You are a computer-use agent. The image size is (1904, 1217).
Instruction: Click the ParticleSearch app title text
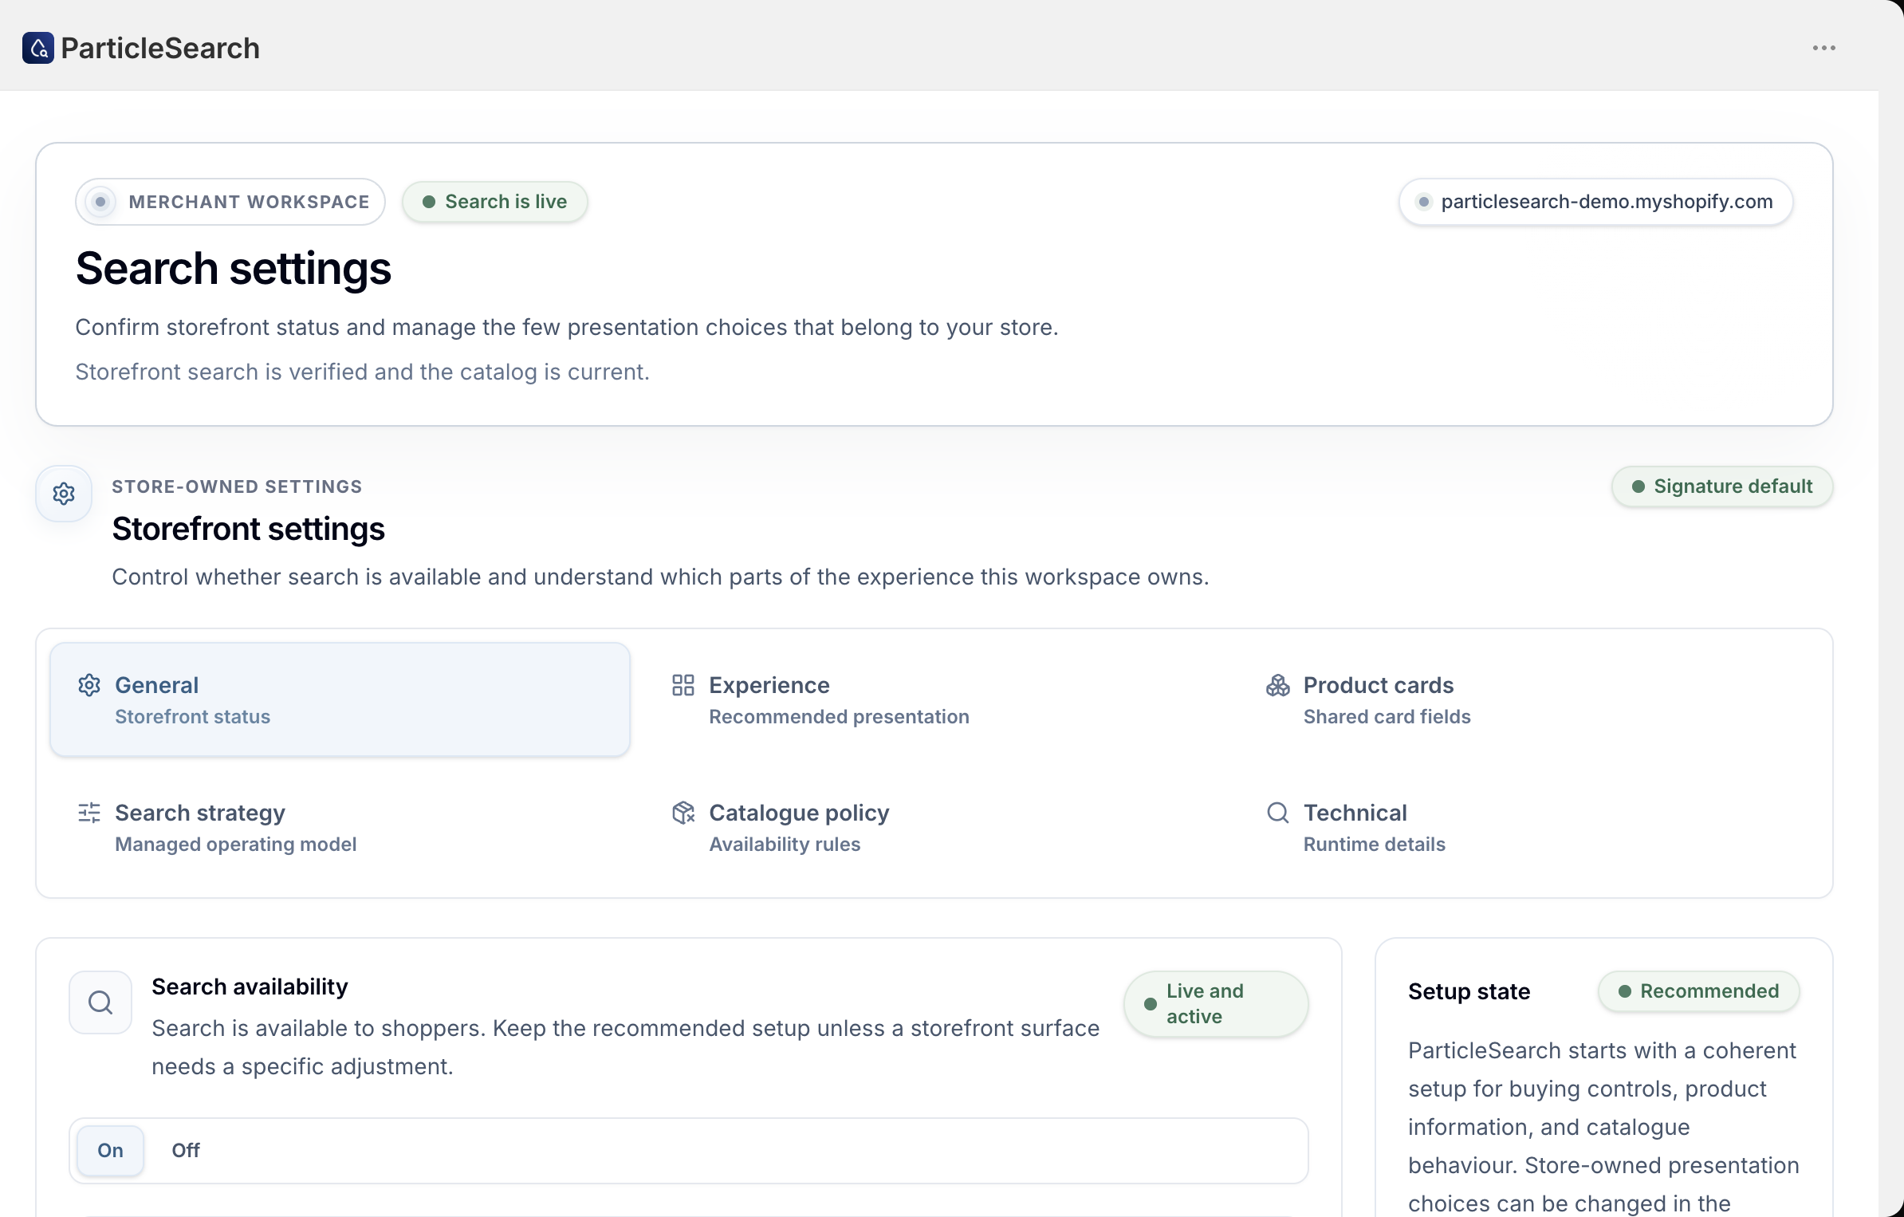click(x=160, y=48)
